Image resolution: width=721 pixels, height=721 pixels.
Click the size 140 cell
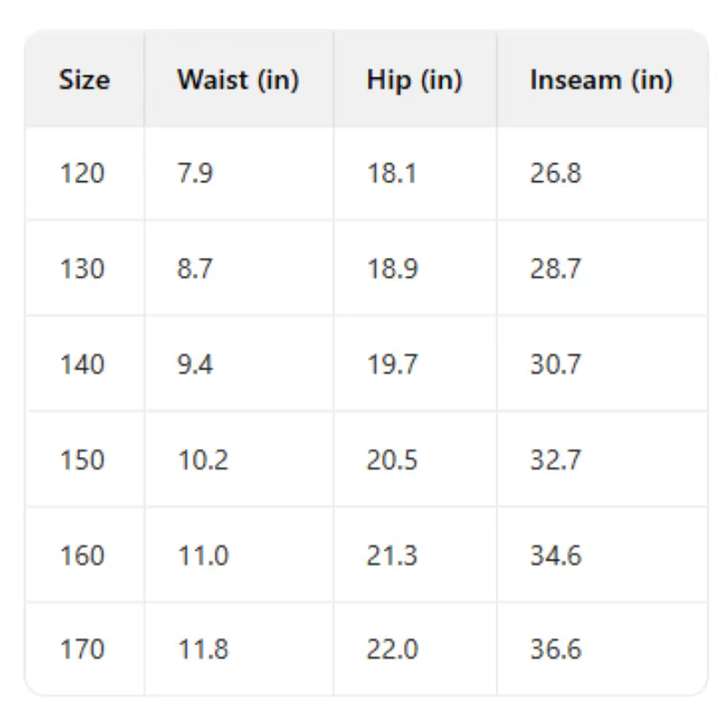coord(82,364)
